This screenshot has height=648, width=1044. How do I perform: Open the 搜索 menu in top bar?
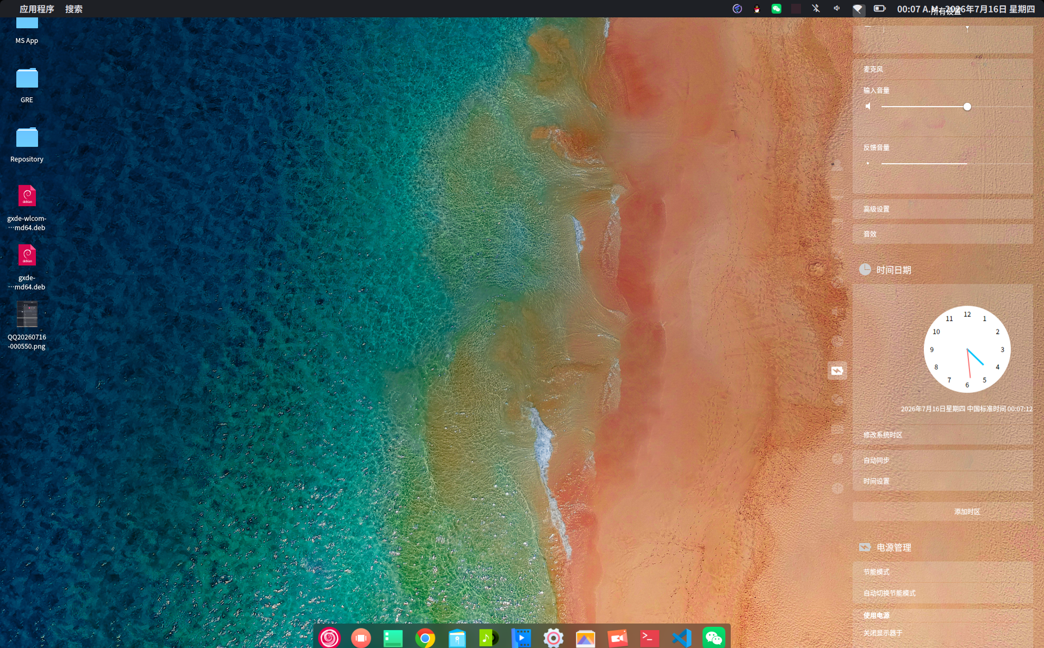coord(74,9)
